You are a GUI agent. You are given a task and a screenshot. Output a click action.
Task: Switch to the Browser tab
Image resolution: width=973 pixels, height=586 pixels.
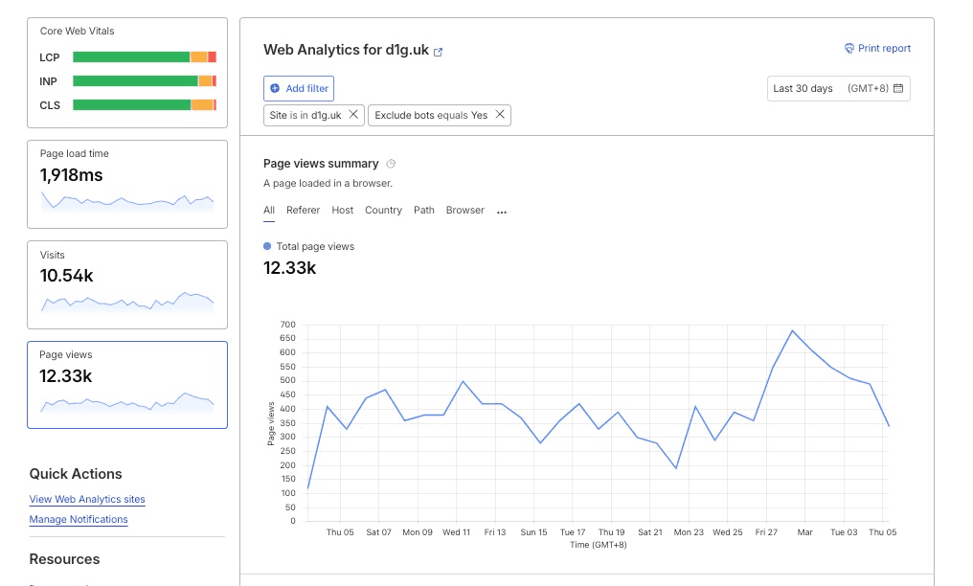coord(464,210)
